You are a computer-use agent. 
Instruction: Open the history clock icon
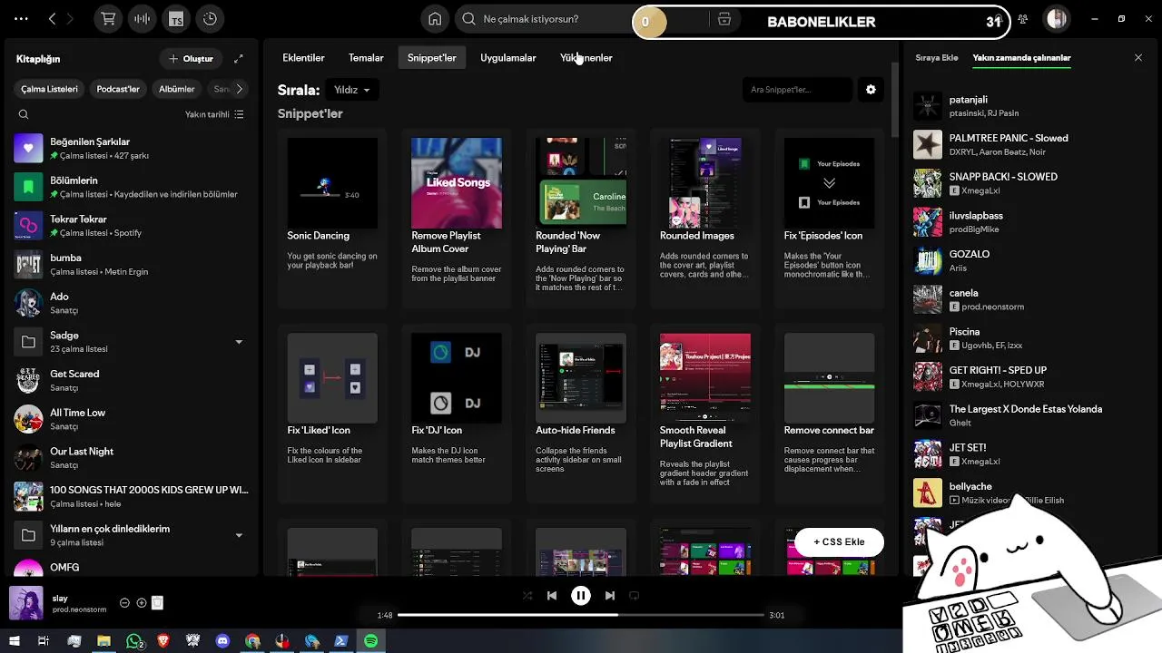(x=210, y=19)
